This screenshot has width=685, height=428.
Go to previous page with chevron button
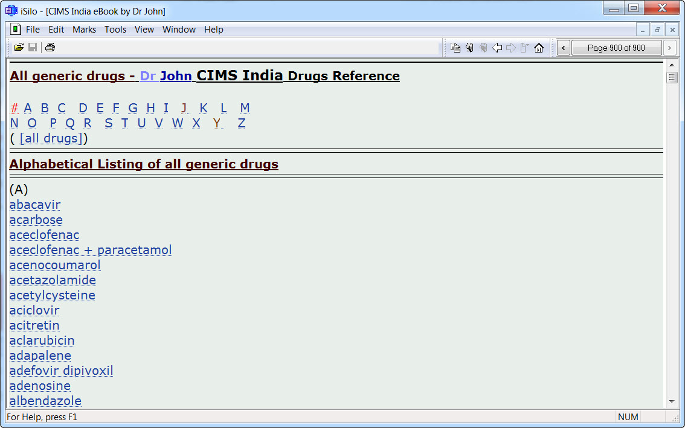pos(564,48)
